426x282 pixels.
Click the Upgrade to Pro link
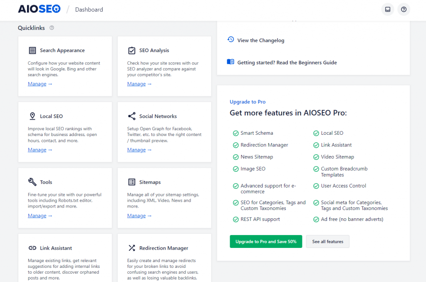pos(248,101)
